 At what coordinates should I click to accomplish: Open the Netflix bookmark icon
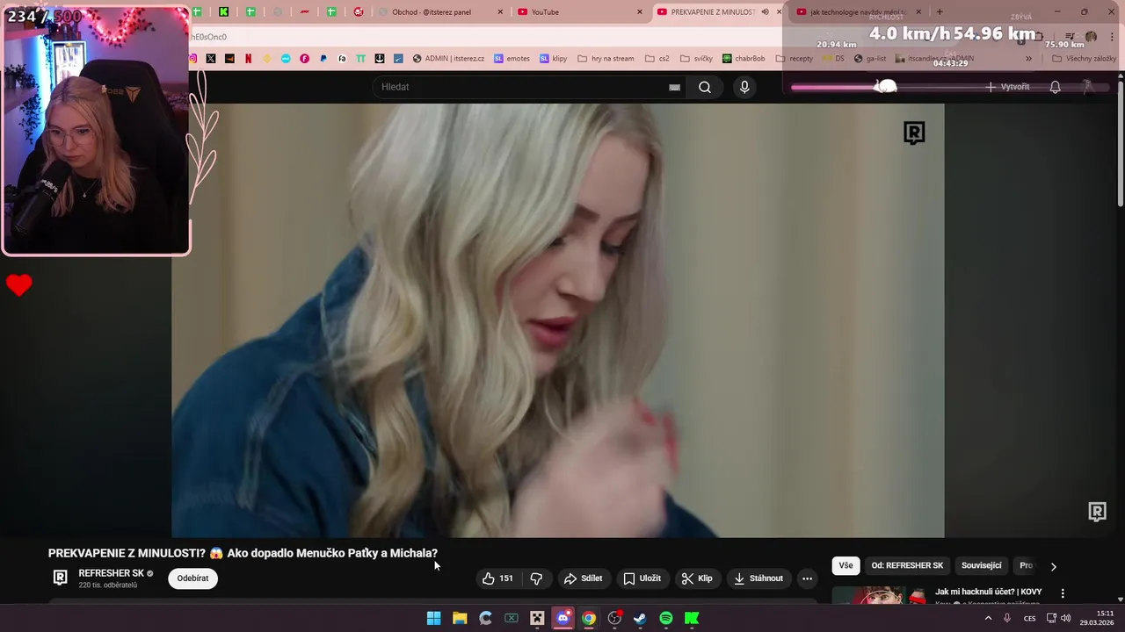click(x=248, y=59)
